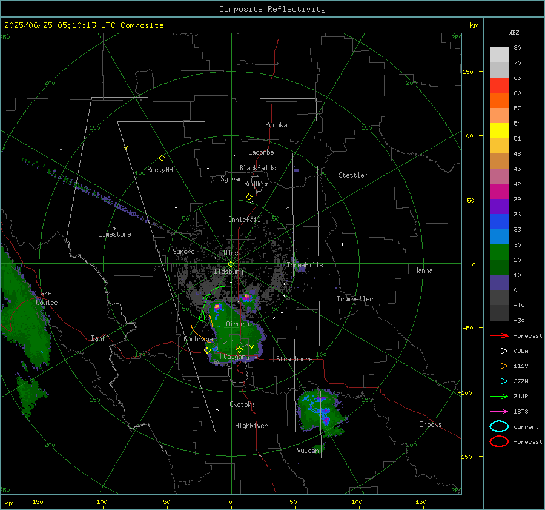Click the cyan 27ZW arrow icon
545x510 pixels.
(x=499, y=381)
